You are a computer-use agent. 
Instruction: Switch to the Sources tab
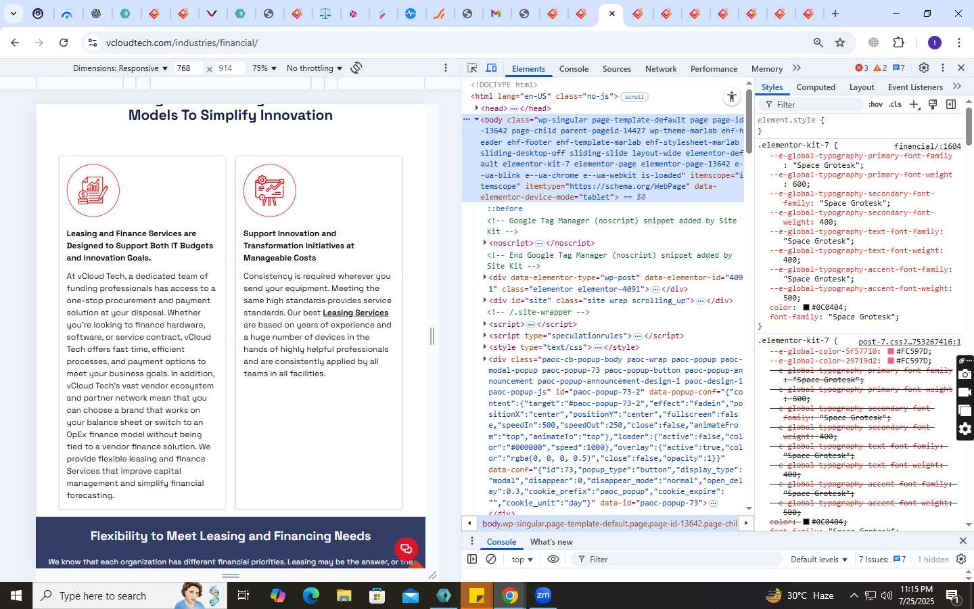[617, 69]
